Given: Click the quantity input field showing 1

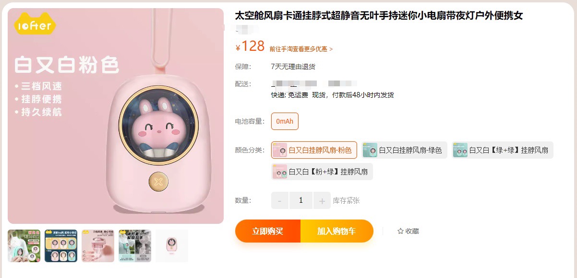Looking at the screenshot, I should (301, 200).
